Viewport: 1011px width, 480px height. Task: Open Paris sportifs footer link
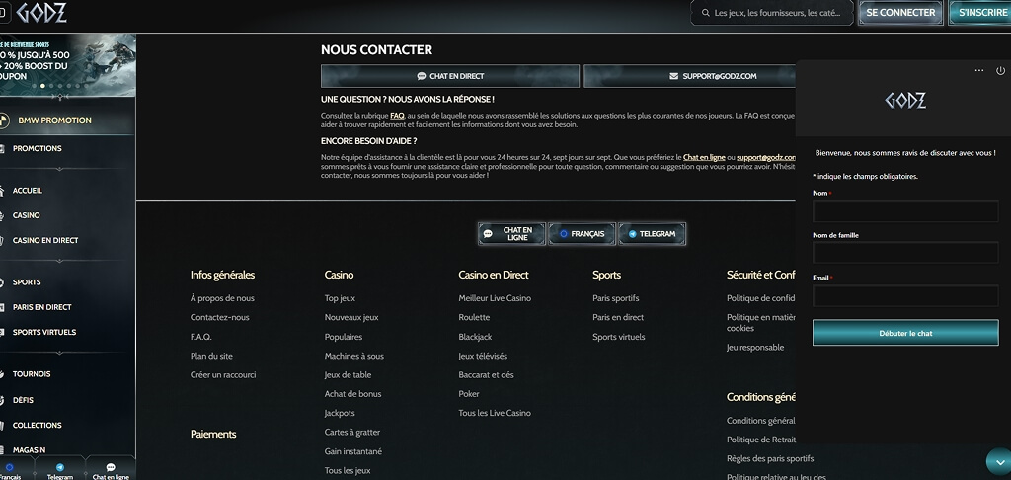(616, 298)
